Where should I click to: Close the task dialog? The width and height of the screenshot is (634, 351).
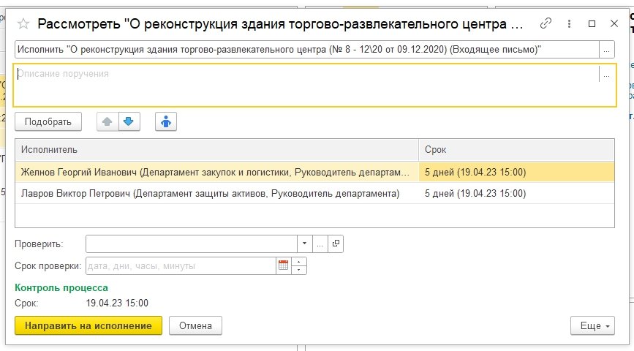click(x=614, y=24)
